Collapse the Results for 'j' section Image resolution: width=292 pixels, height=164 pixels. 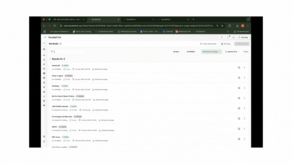[x=50, y=59]
